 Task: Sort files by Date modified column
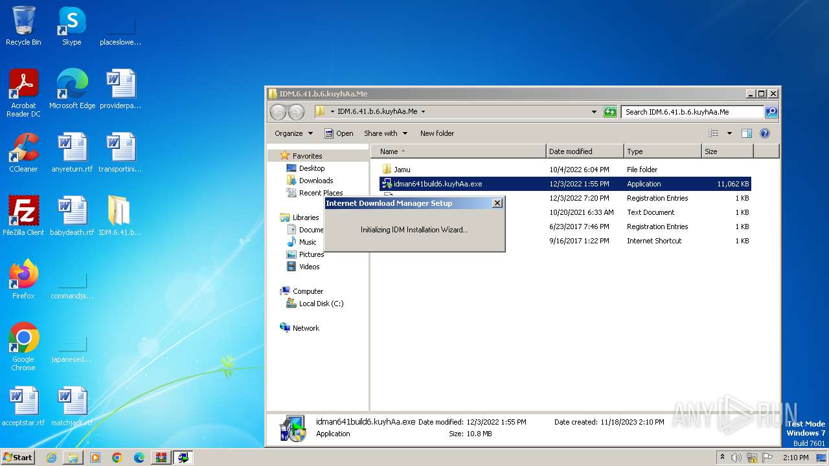click(x=585, y=151)
